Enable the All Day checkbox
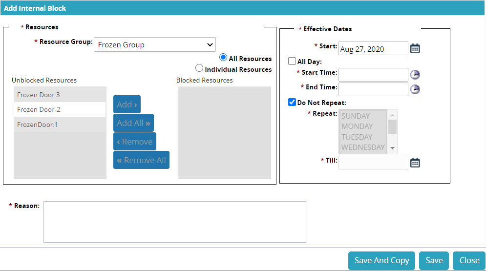Viewport: 486px width, 271px height. point(292,62)
